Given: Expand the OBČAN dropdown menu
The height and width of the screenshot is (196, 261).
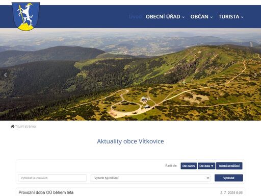Looking at the screenshot, I should coord(201,17).
